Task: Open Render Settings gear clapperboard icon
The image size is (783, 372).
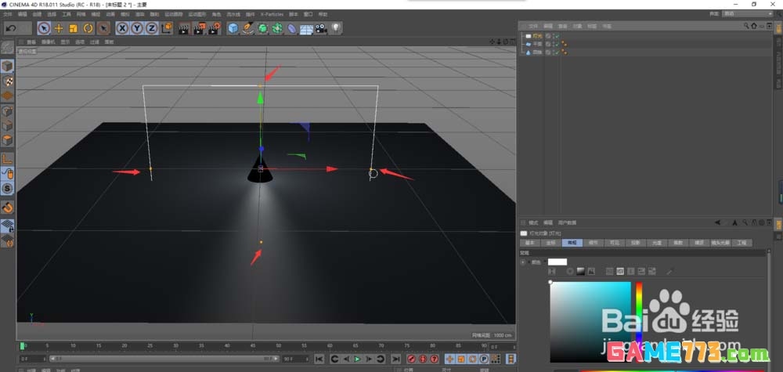Action: 215,28
